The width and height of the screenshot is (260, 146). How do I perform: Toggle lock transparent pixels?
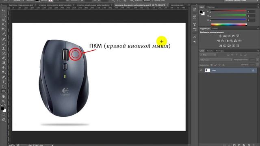click(x=211, y=65)
